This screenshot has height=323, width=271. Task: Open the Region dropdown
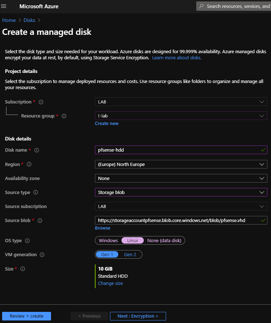click(x=181, y=164)
